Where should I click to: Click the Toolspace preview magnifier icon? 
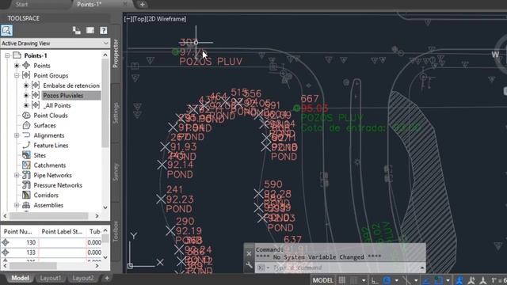coord(7,30)
